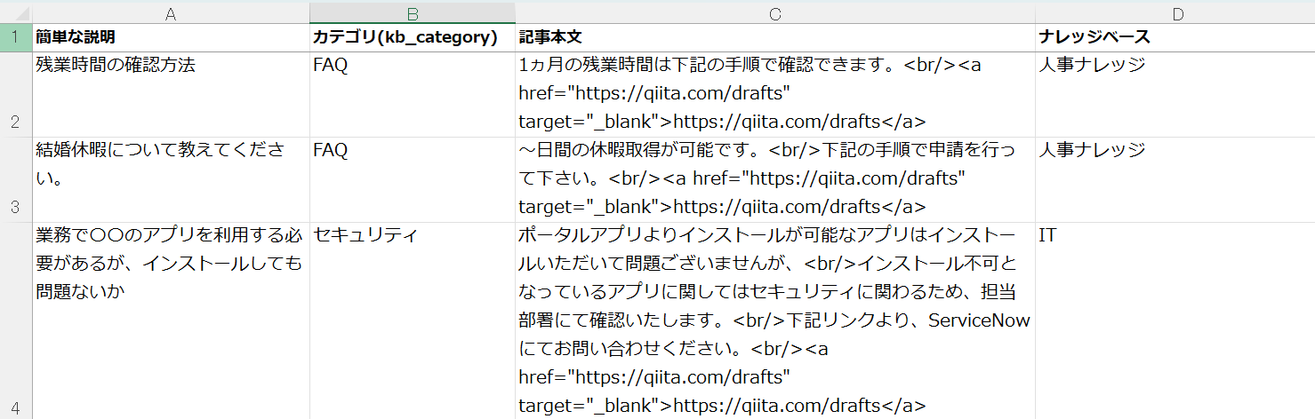Select the 'IT' knowledge base cell
Viewport: 1315px width, 419px height.
click(1175, 320)
